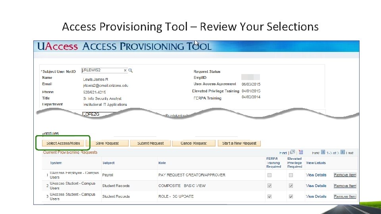This screenshot has width=381, height=214.
Task: Clear the Subject User NetID field with the X
Action: tap(125, 71)
